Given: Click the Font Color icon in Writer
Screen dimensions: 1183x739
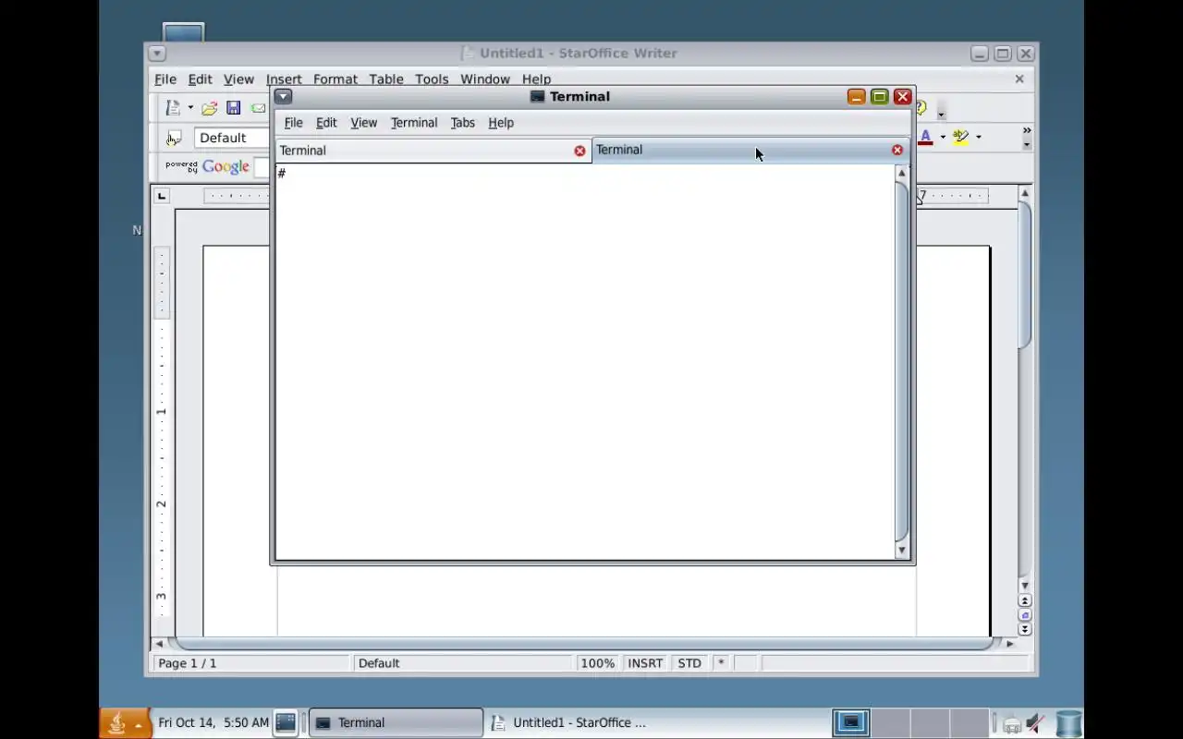Looking at the screenshot, I should pos(925,138).
